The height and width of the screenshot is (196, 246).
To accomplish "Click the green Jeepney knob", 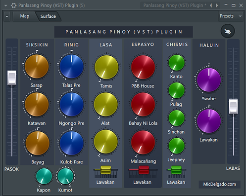I will pos(176,146).
